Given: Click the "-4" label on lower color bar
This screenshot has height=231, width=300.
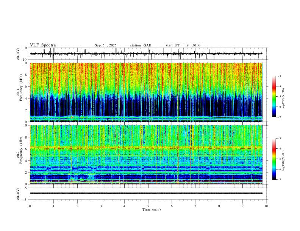Looking at the screenshot, I should click(x=280, y=149).
